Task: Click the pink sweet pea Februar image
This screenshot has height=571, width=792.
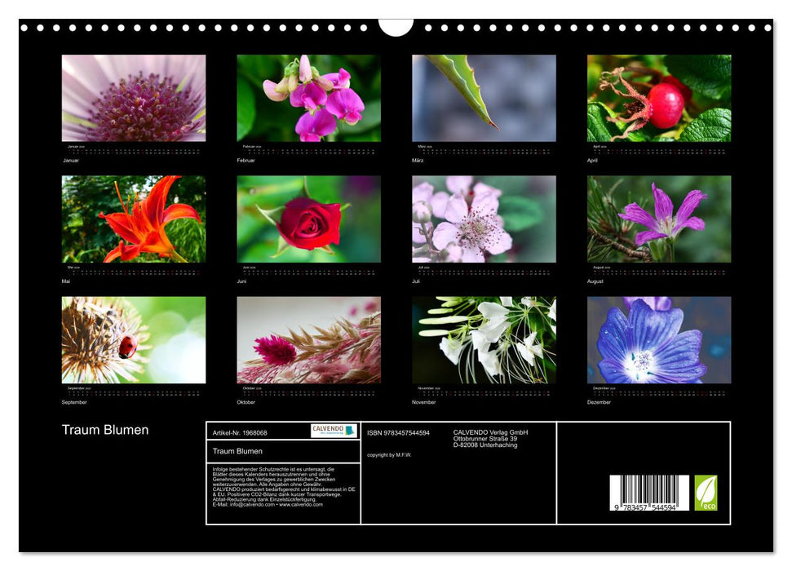Action: coord(307,97)
